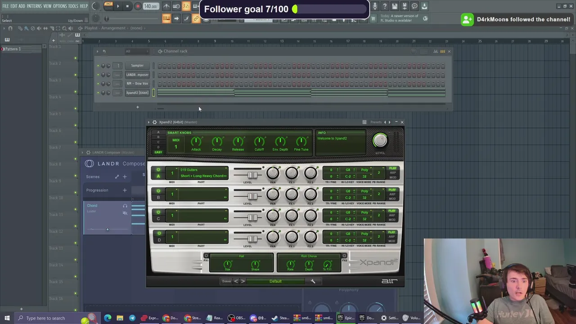
Task: Click the LANDR channel button in the Channel rack
Action: pyautogui.click(x=137, y=75)
